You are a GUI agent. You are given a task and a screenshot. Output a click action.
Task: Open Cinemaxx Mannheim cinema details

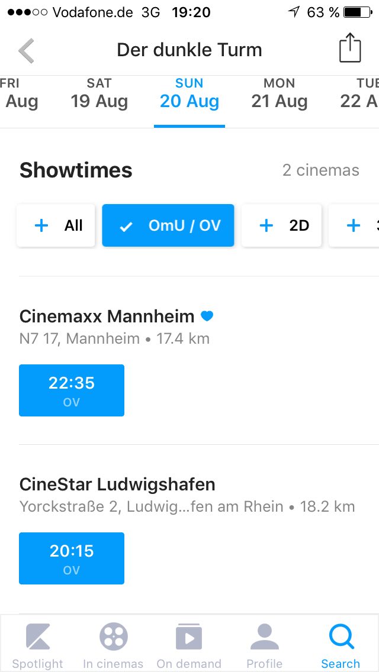[107, 316]
